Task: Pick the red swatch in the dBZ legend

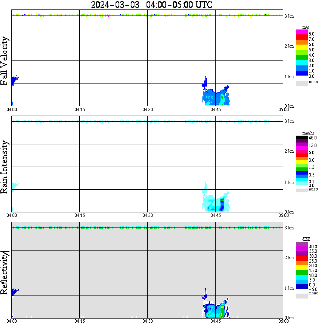Action: pyautogui.click(x=302, y=258)
